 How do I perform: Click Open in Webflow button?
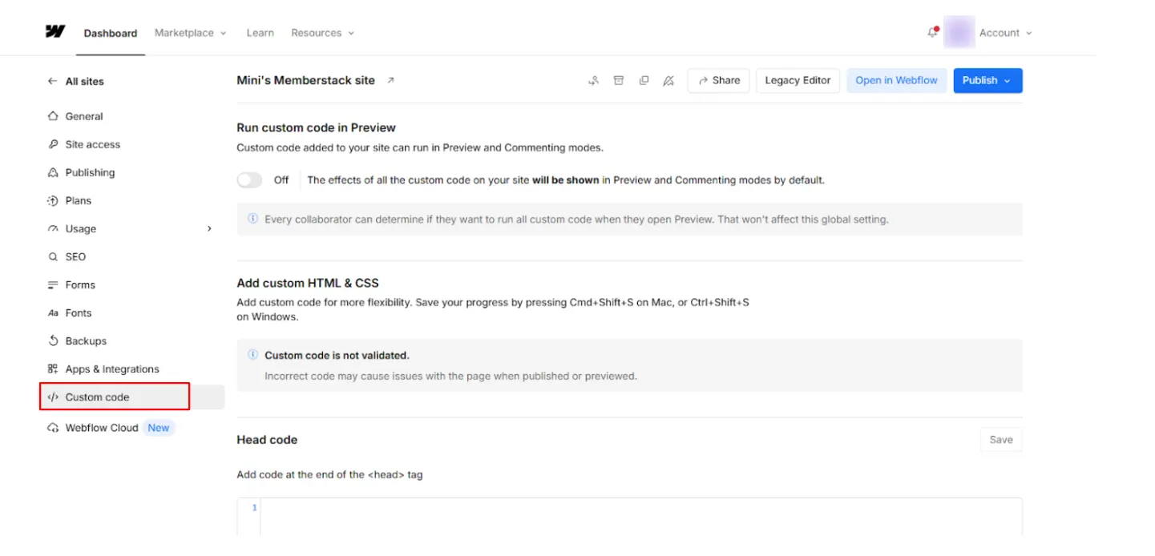896,80
